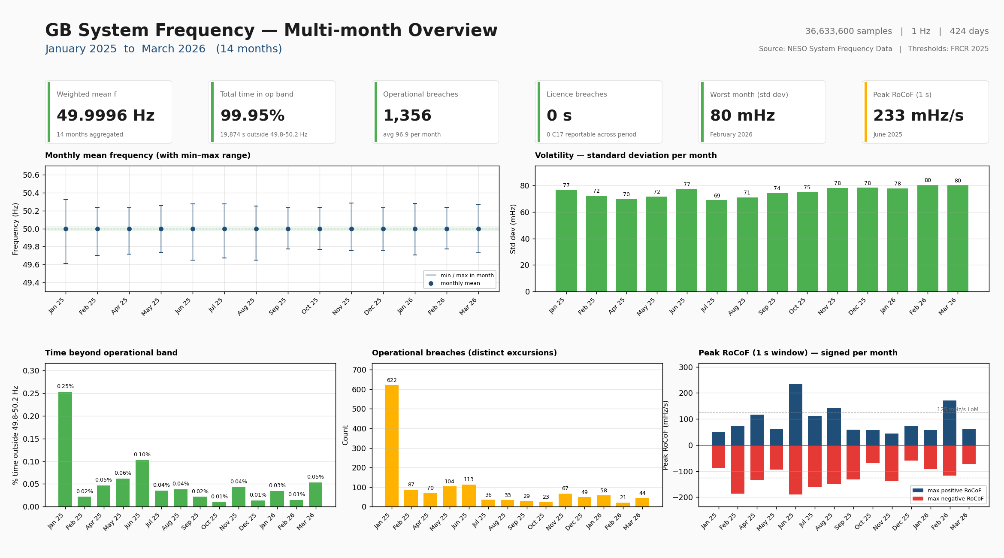Select the Licence breaches 0 s card
The height and width of the screenshot is (558, 1004).
(x=598, y=112)
